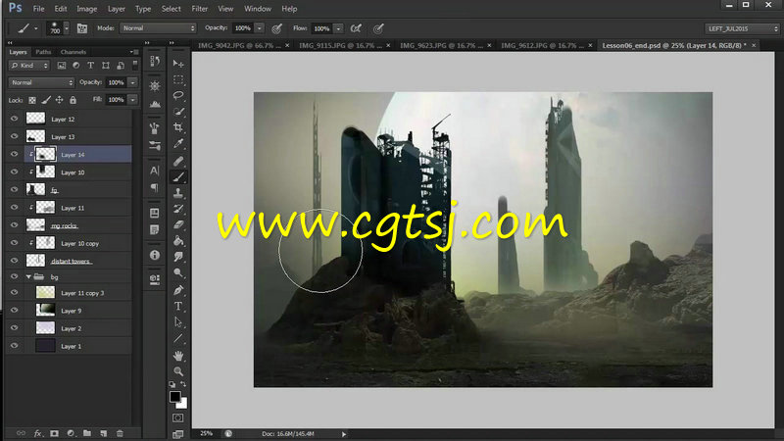
Task: Switch to the Paths tab
Action: click(x=43, y=52)
